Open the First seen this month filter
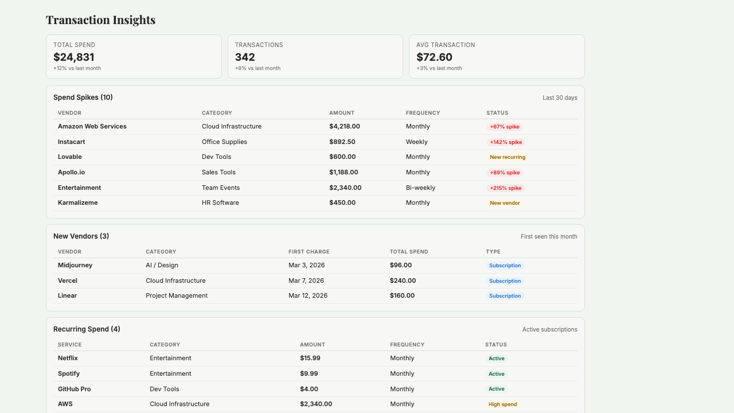The height and width of the screenshot is (413, 734). click(x=549, y=236)
